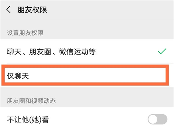Click the white knob of the switch
Viewport: 174px width, 130px height.
153,119
